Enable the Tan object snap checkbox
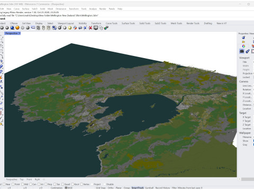 55,184
